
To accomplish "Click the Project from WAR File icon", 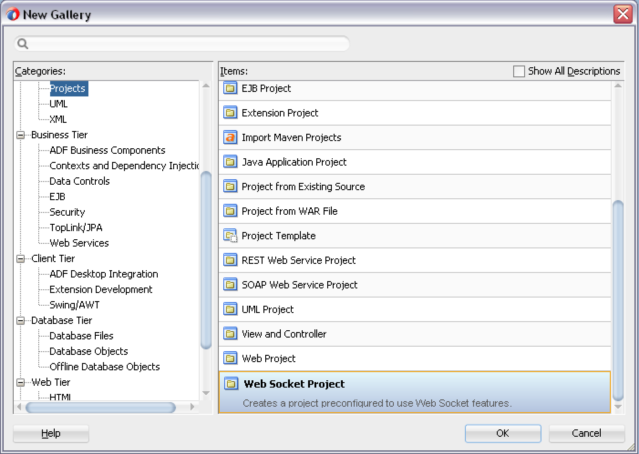I will [230, 211].
